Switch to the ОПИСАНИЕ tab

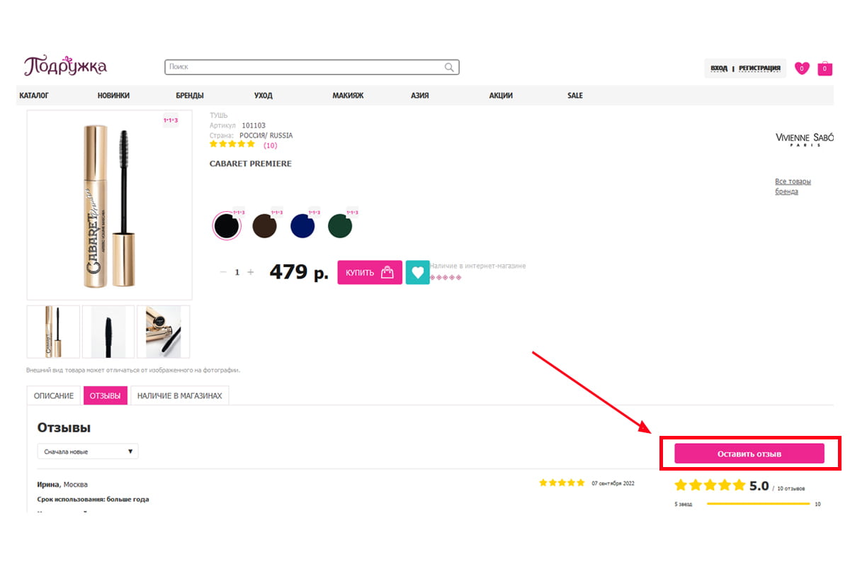(x=54, y=395)
